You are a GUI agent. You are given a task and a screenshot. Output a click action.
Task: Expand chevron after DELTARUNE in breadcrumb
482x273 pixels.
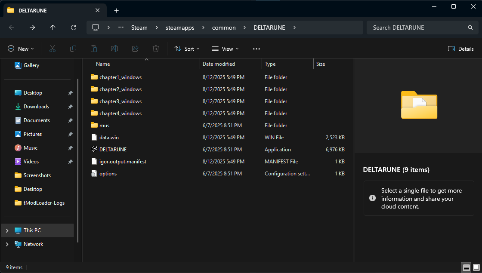pyautogui.click(x=294, y=28)
